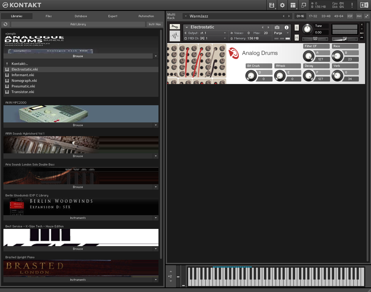Toggle Instr Nav pane
This screenshot has width=371, height=292.
click(x=155, y=24)
